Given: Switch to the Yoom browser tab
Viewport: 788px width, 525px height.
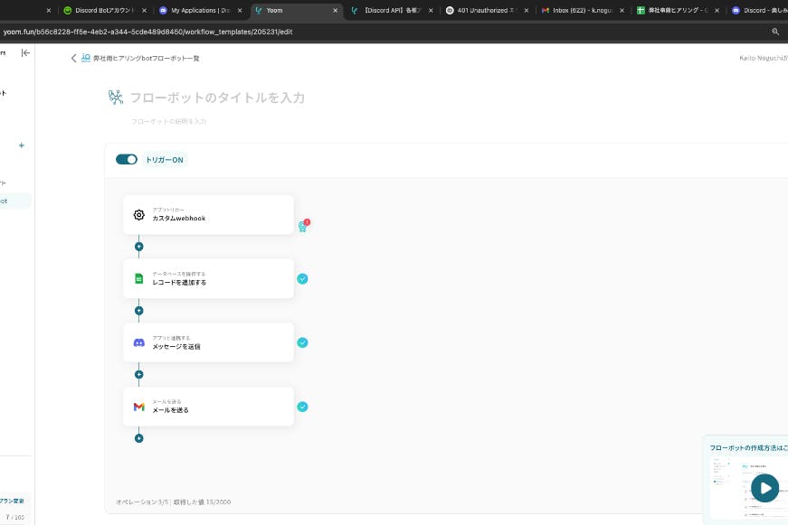Looking at the screenshot, I should click(x=276, y=11).
